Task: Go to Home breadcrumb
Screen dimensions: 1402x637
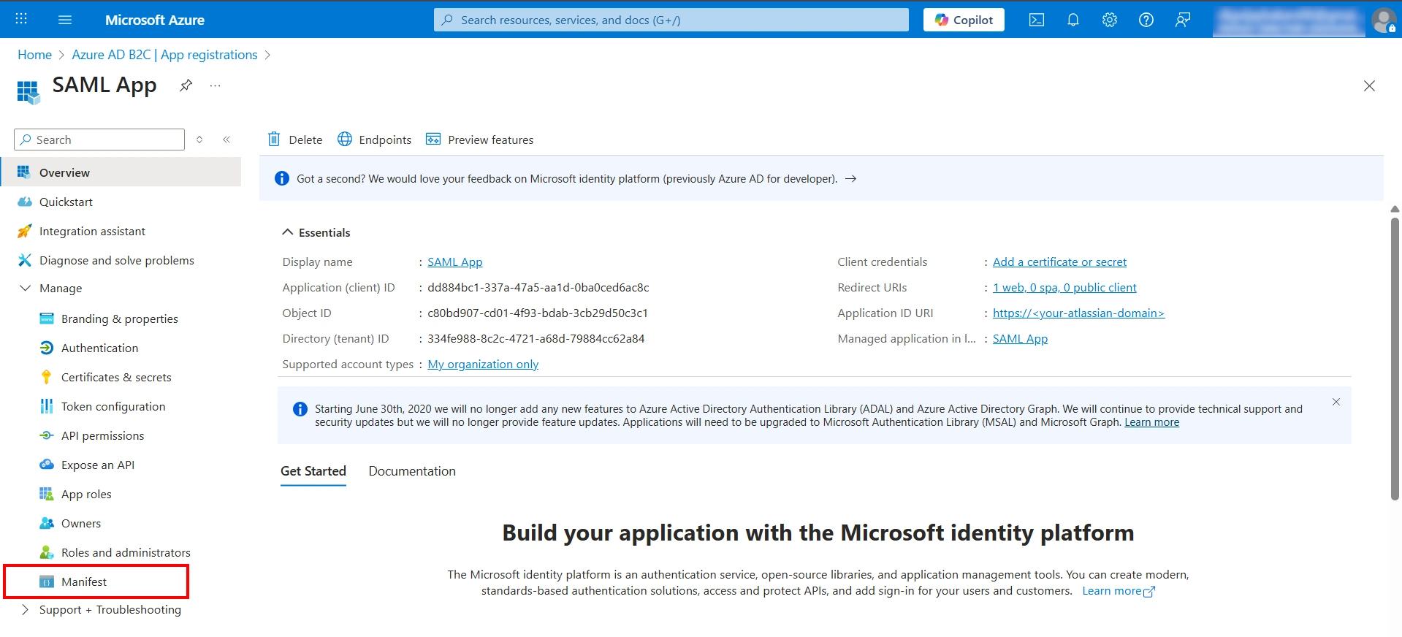Action: (x=34, y=55)
